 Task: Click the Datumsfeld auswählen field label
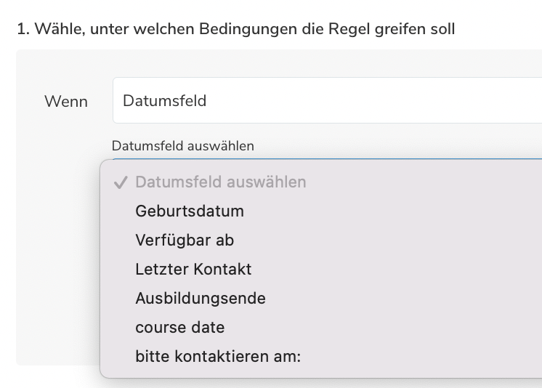(x=183, y=146)
